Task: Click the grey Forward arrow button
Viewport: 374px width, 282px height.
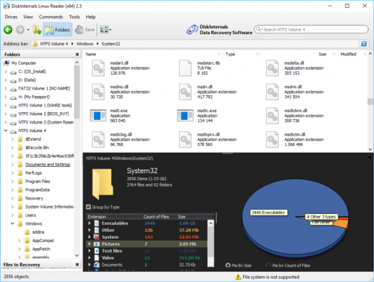Action: pos(20,30)
